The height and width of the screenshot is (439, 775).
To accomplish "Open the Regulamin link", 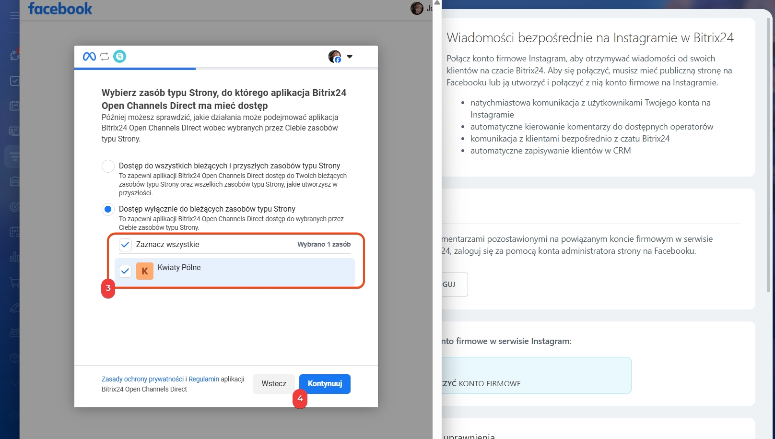I will coord(204,379).
